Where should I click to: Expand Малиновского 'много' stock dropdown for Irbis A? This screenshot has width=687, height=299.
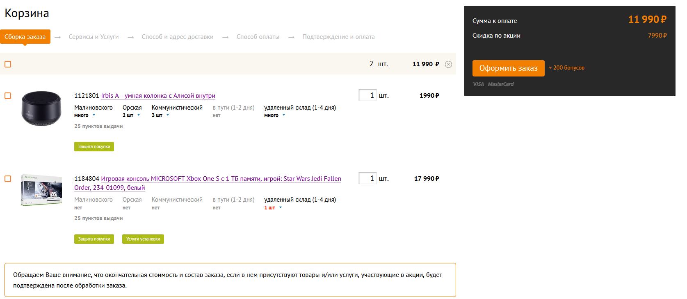[85, 115]
